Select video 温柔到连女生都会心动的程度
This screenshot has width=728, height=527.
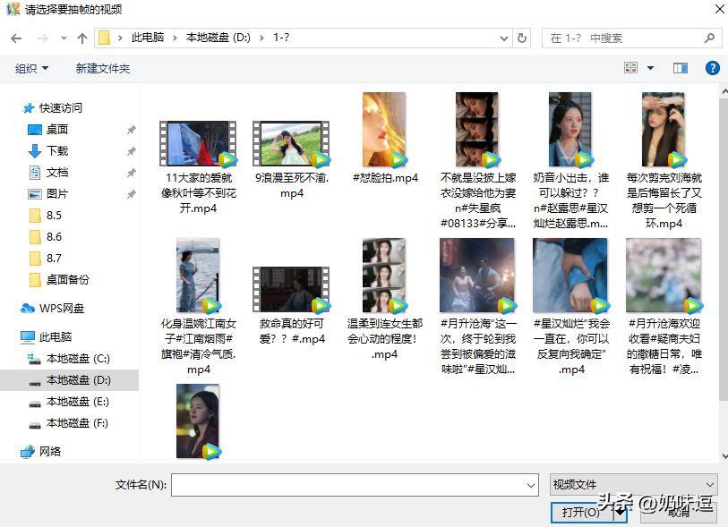tap(385, 299)
